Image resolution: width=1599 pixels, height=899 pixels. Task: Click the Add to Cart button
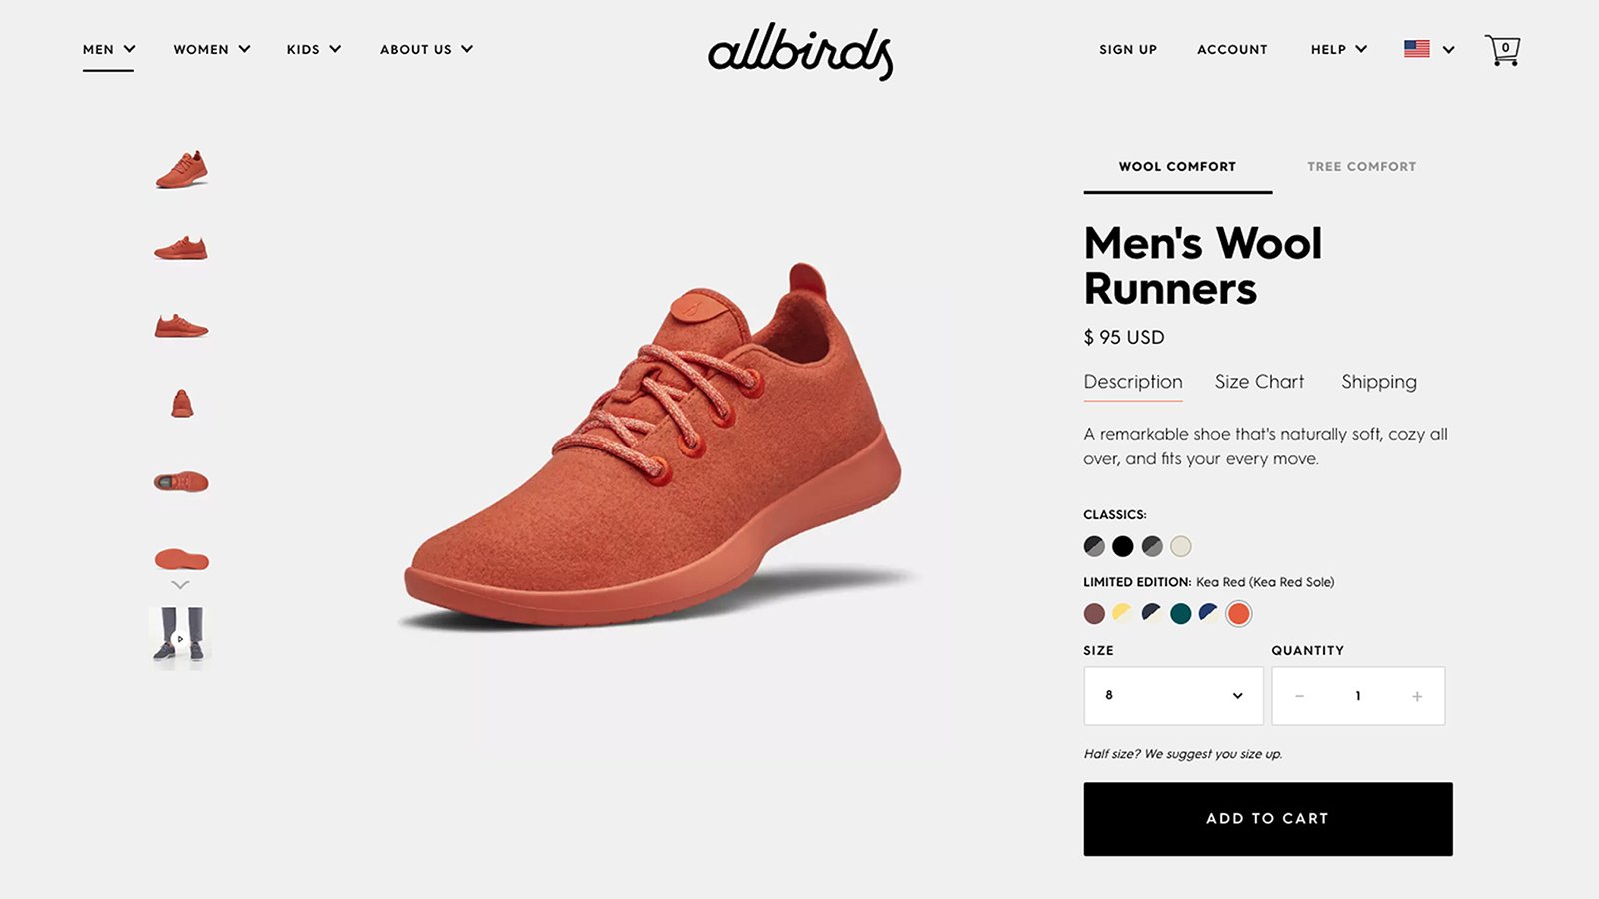[1268, 819]
